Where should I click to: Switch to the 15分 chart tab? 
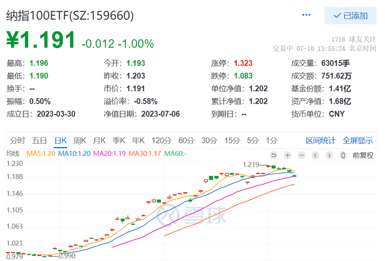(232, 141)
